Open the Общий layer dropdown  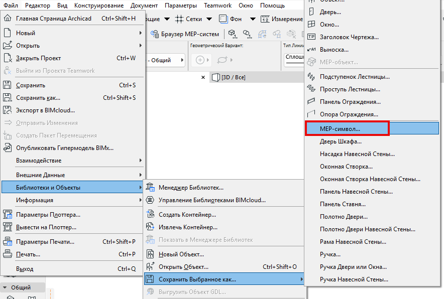point(166,60)
